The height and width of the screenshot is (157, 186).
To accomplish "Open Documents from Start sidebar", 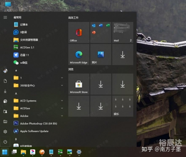I will (x=5, y=81).
